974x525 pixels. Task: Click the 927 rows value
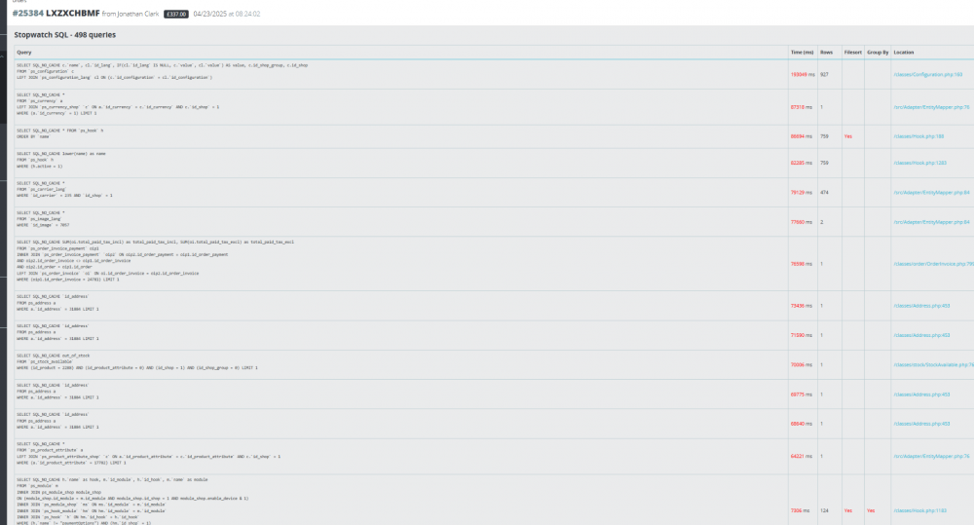pyautogui.click(x=824, y=75)
